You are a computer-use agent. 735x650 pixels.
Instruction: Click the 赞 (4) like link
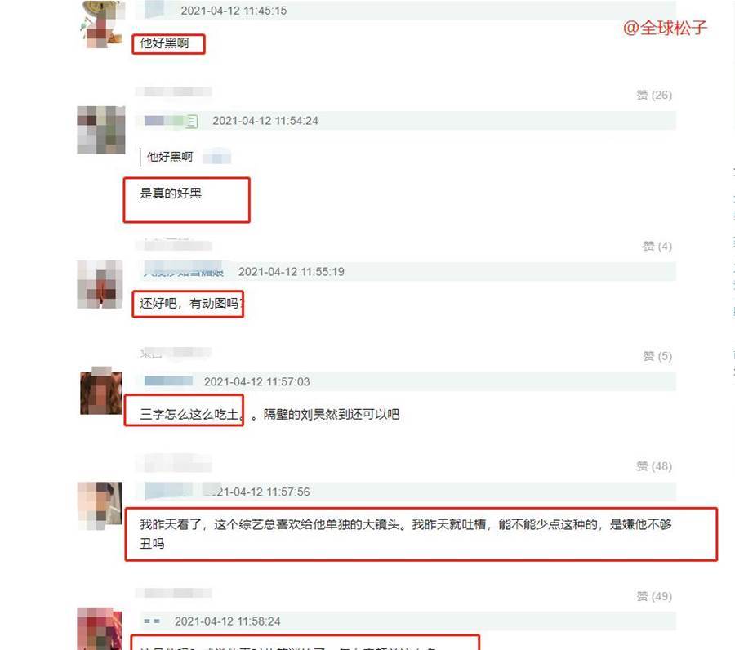(657, 247)
